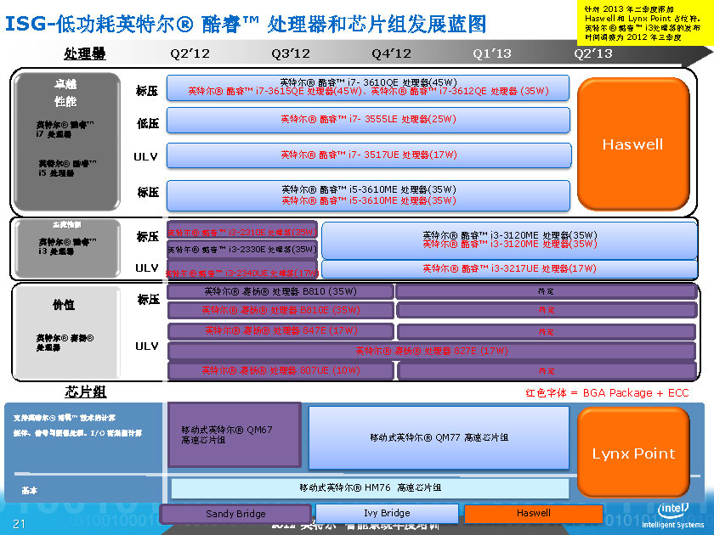Click the yellow note about 2013 Haswell
Image resolution: width=714 pixels, height=535 pixels.
(645, 23)
